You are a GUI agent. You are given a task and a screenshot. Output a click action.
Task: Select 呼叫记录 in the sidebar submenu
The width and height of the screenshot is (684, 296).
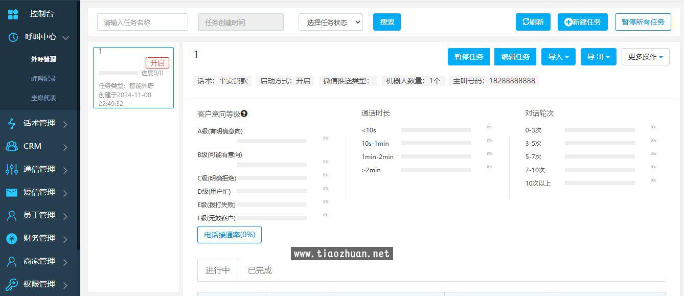tap(43, 79)
